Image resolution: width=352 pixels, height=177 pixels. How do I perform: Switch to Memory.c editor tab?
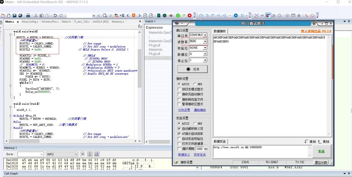[x=118, y=21]
